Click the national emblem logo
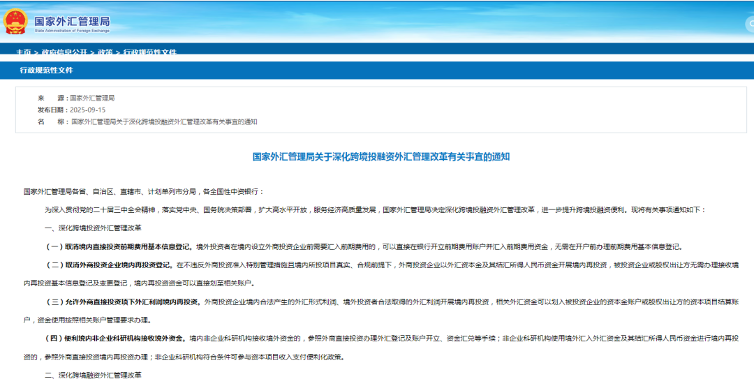This screenshot has width=754, height=386. (x=15, y=21)
